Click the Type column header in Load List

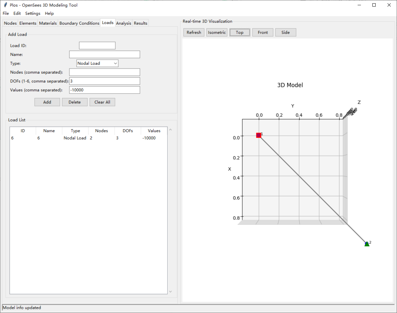[75, 131]
